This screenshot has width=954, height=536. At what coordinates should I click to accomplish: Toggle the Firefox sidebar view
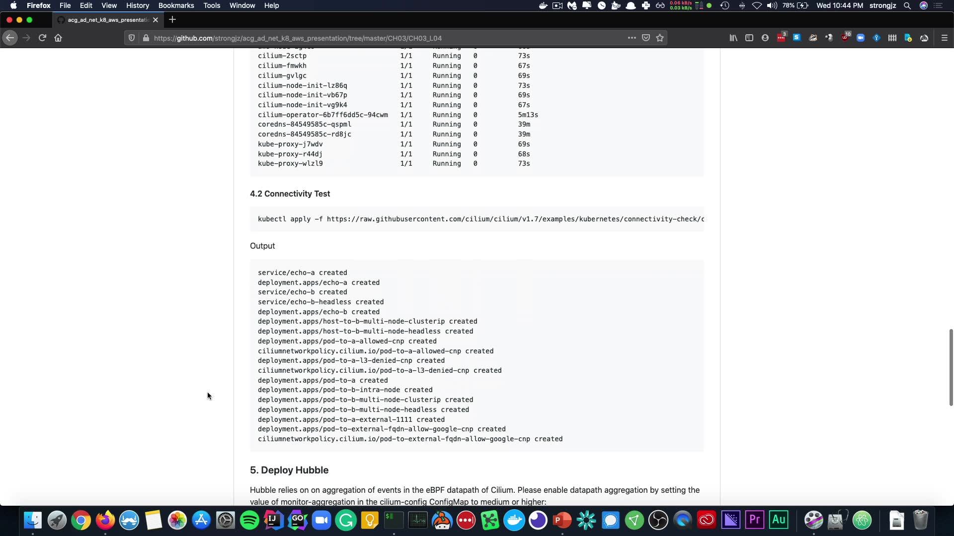(749, 38)
